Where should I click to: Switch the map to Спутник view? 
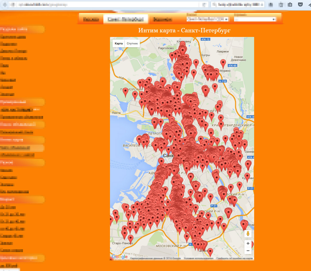pos(132,44)
